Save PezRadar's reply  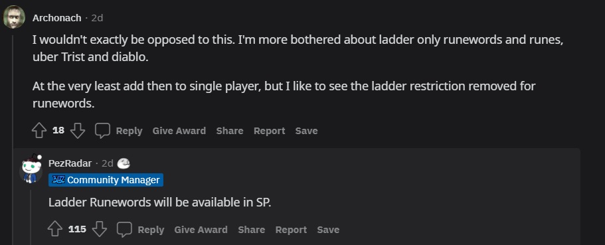point(328,230)
